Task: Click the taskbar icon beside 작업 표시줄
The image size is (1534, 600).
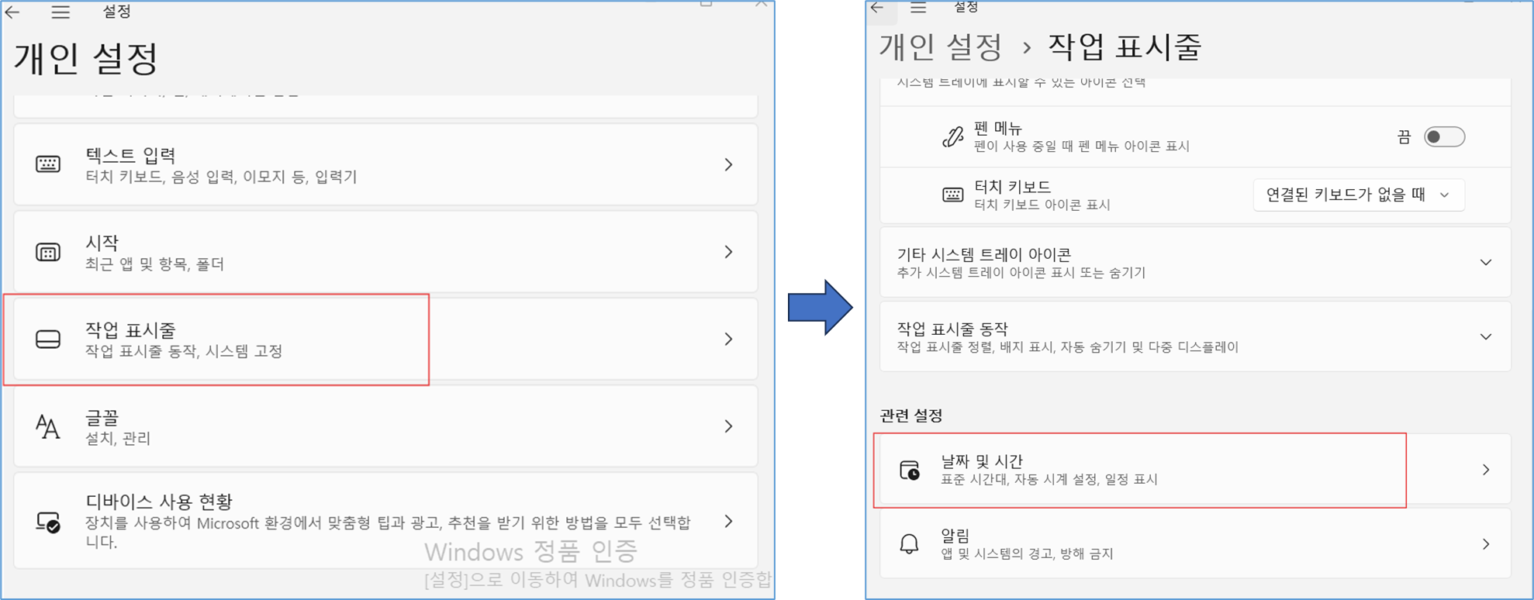Action: click(48, 339)
